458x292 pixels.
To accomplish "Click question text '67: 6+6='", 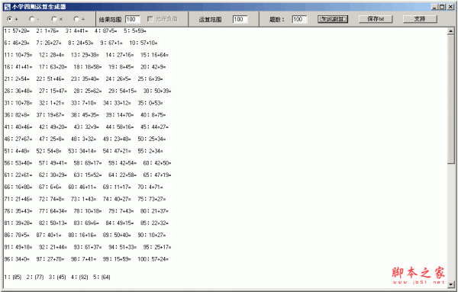I will click(x=50, y=187).
